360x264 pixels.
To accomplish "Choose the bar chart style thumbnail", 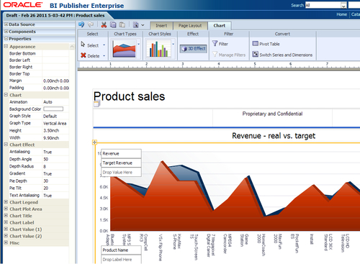I will click(159, 49).
